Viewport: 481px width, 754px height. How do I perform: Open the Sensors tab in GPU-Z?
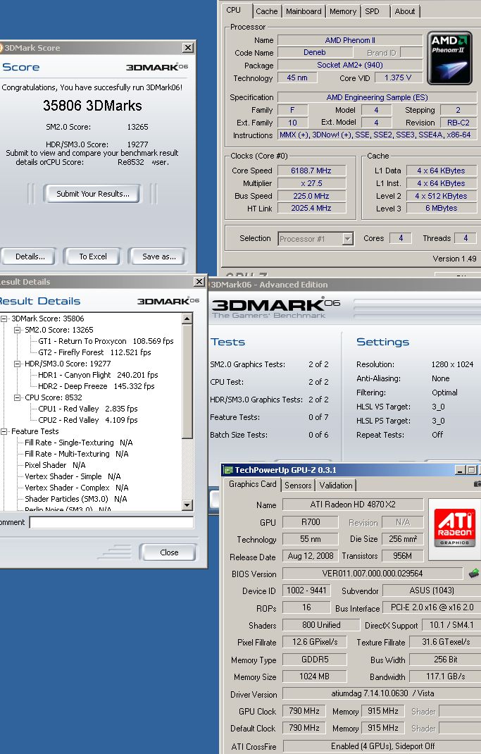tap(298, 486)
